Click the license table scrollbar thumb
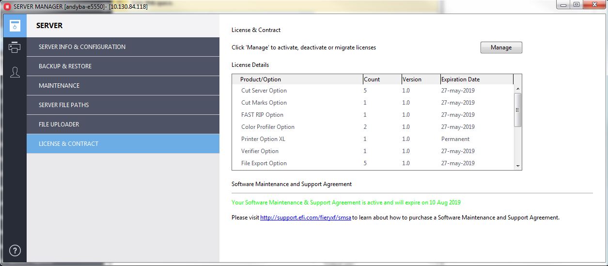Viewport: 608px width, 266px height. tap(517, 110)
